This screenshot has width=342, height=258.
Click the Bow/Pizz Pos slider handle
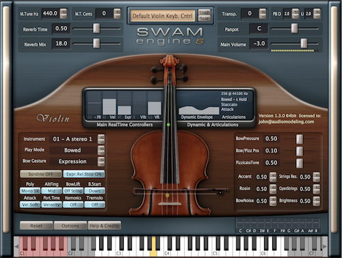click(x=300, y=151)
